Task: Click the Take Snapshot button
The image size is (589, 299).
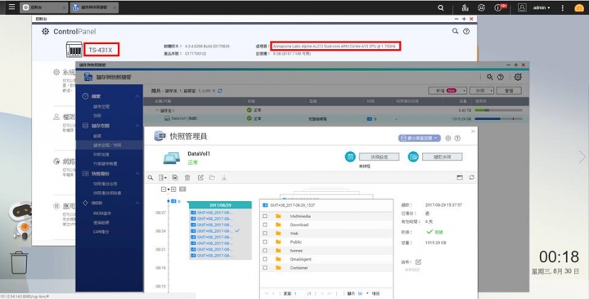Action: (442, 157)
